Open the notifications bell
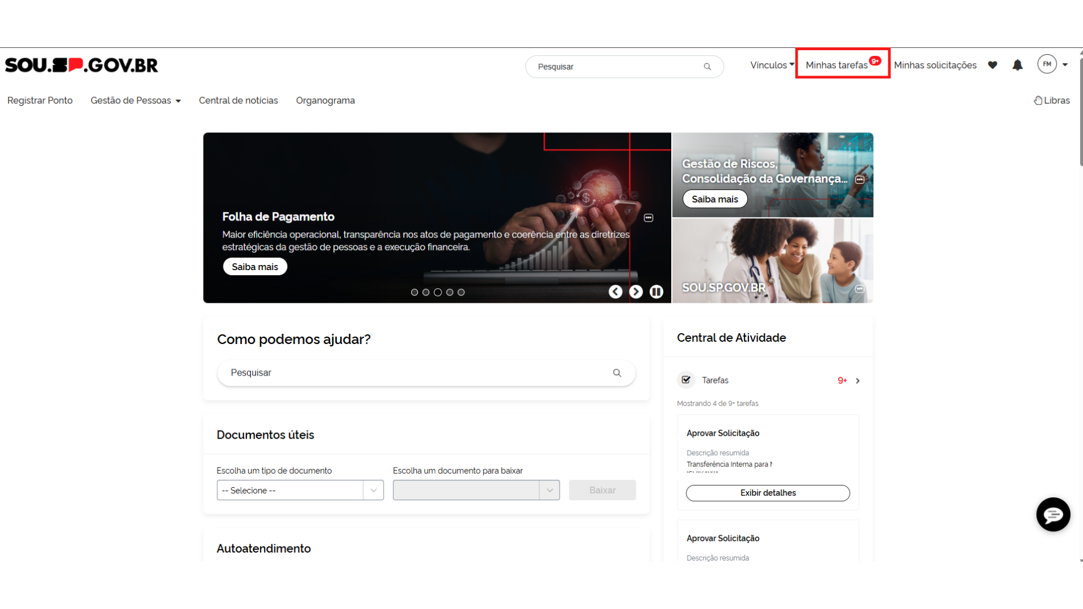This screenshot has height=609, width=1083. click(x=1018, y=65)
